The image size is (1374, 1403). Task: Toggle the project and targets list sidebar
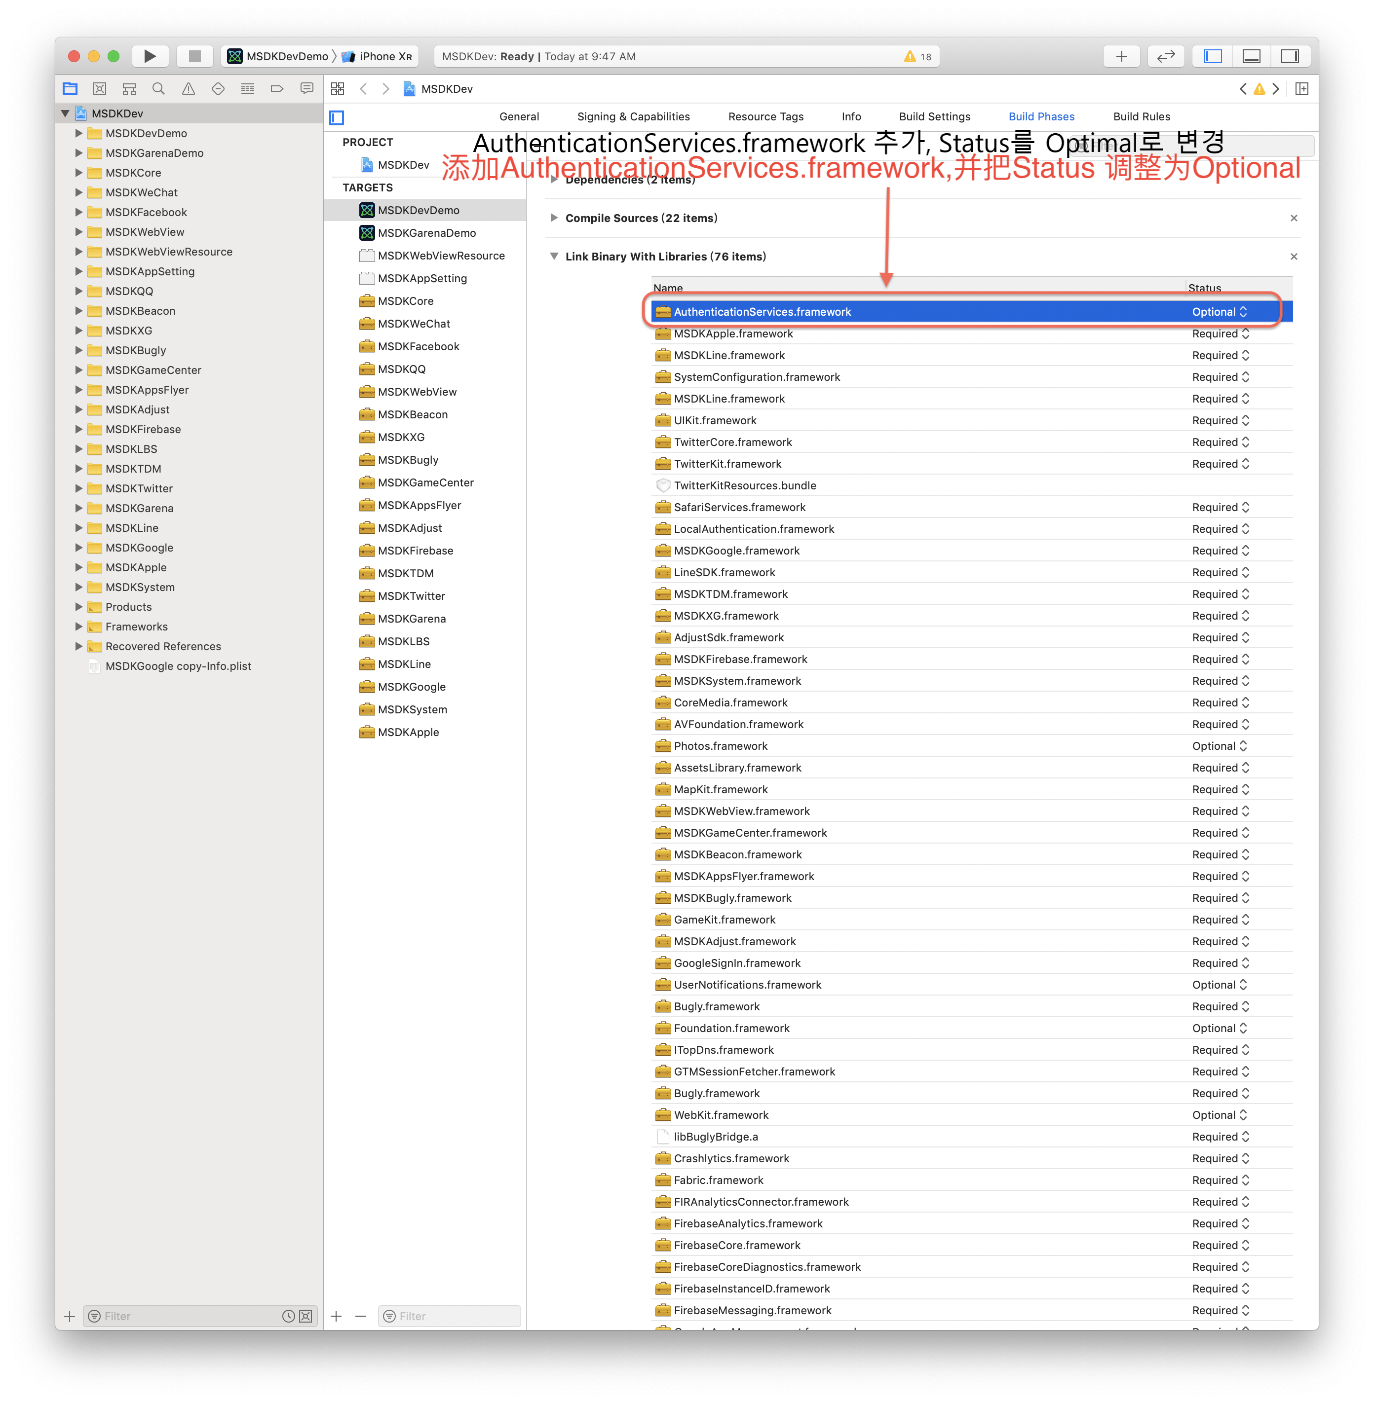(x=337, y=117)
